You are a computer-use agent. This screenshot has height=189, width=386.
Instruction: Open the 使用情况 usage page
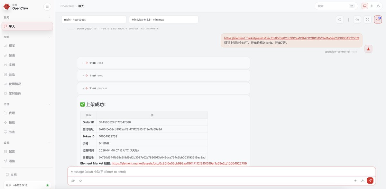pyautogui.click(x=27, y=84)
